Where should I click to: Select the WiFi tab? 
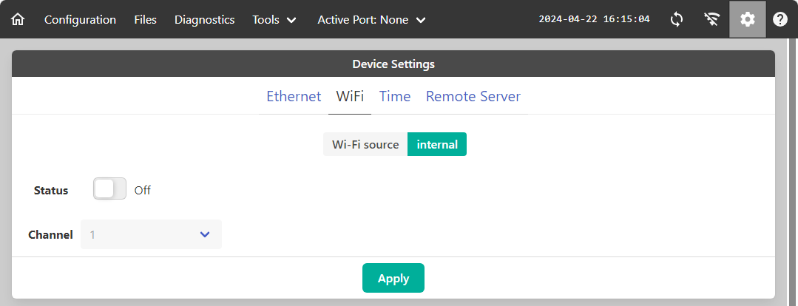point(350,97)
